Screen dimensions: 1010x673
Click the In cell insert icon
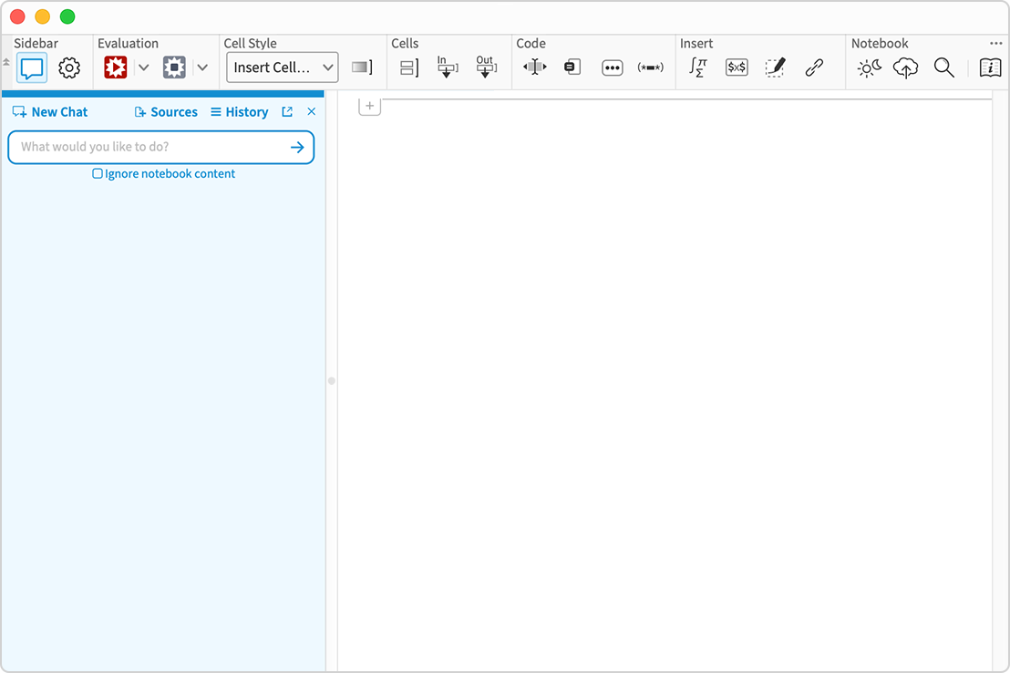pos(447,67)
